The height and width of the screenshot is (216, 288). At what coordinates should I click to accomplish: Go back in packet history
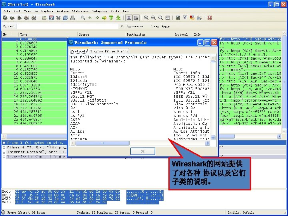[90, 18]
